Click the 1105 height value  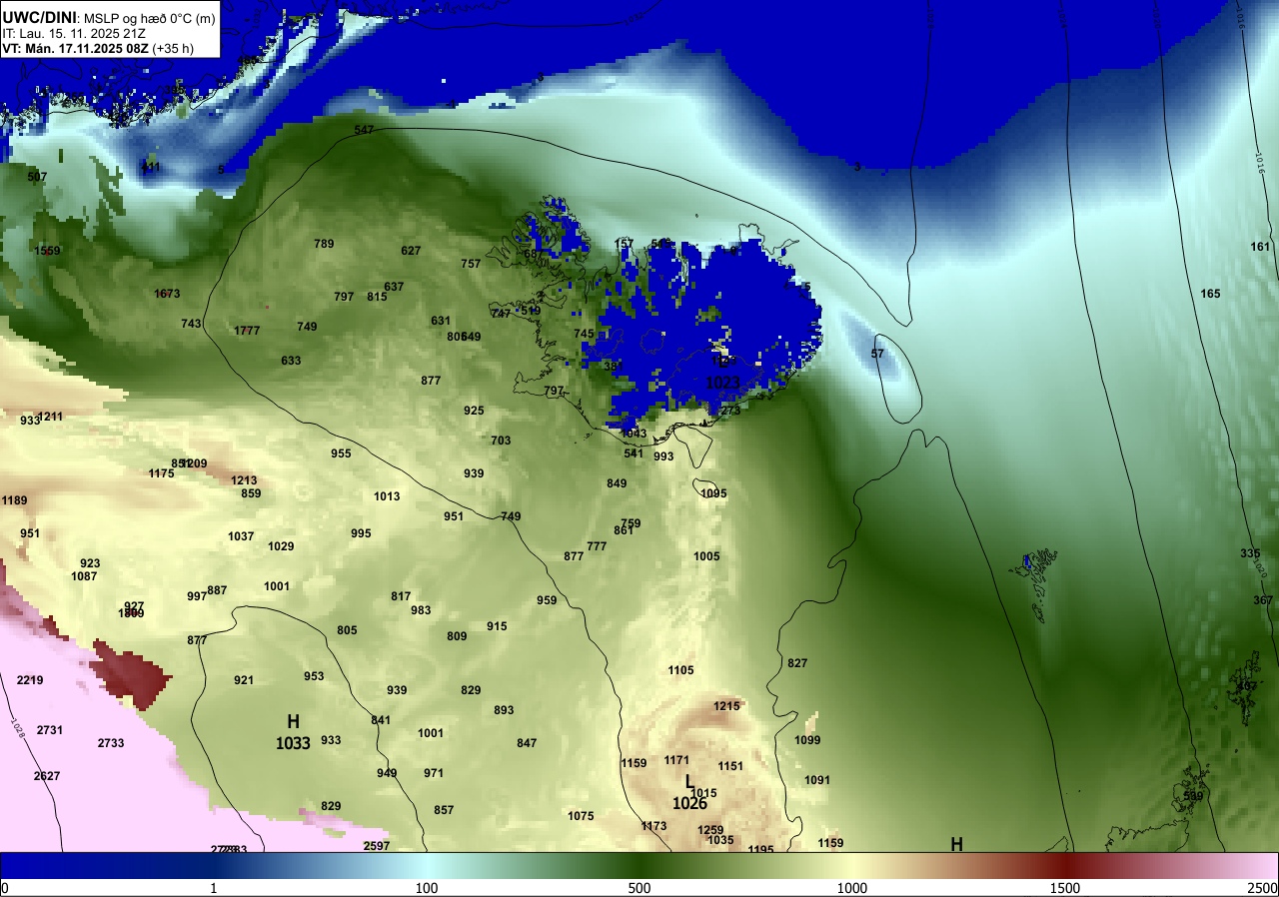tap(680, 670)
